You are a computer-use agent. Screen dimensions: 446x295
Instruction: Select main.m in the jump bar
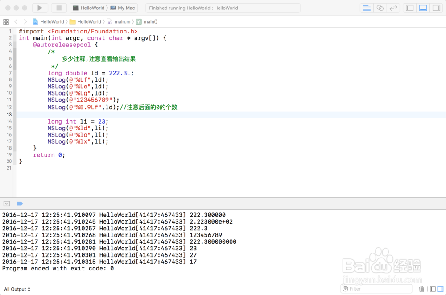(x=119, y=21)
